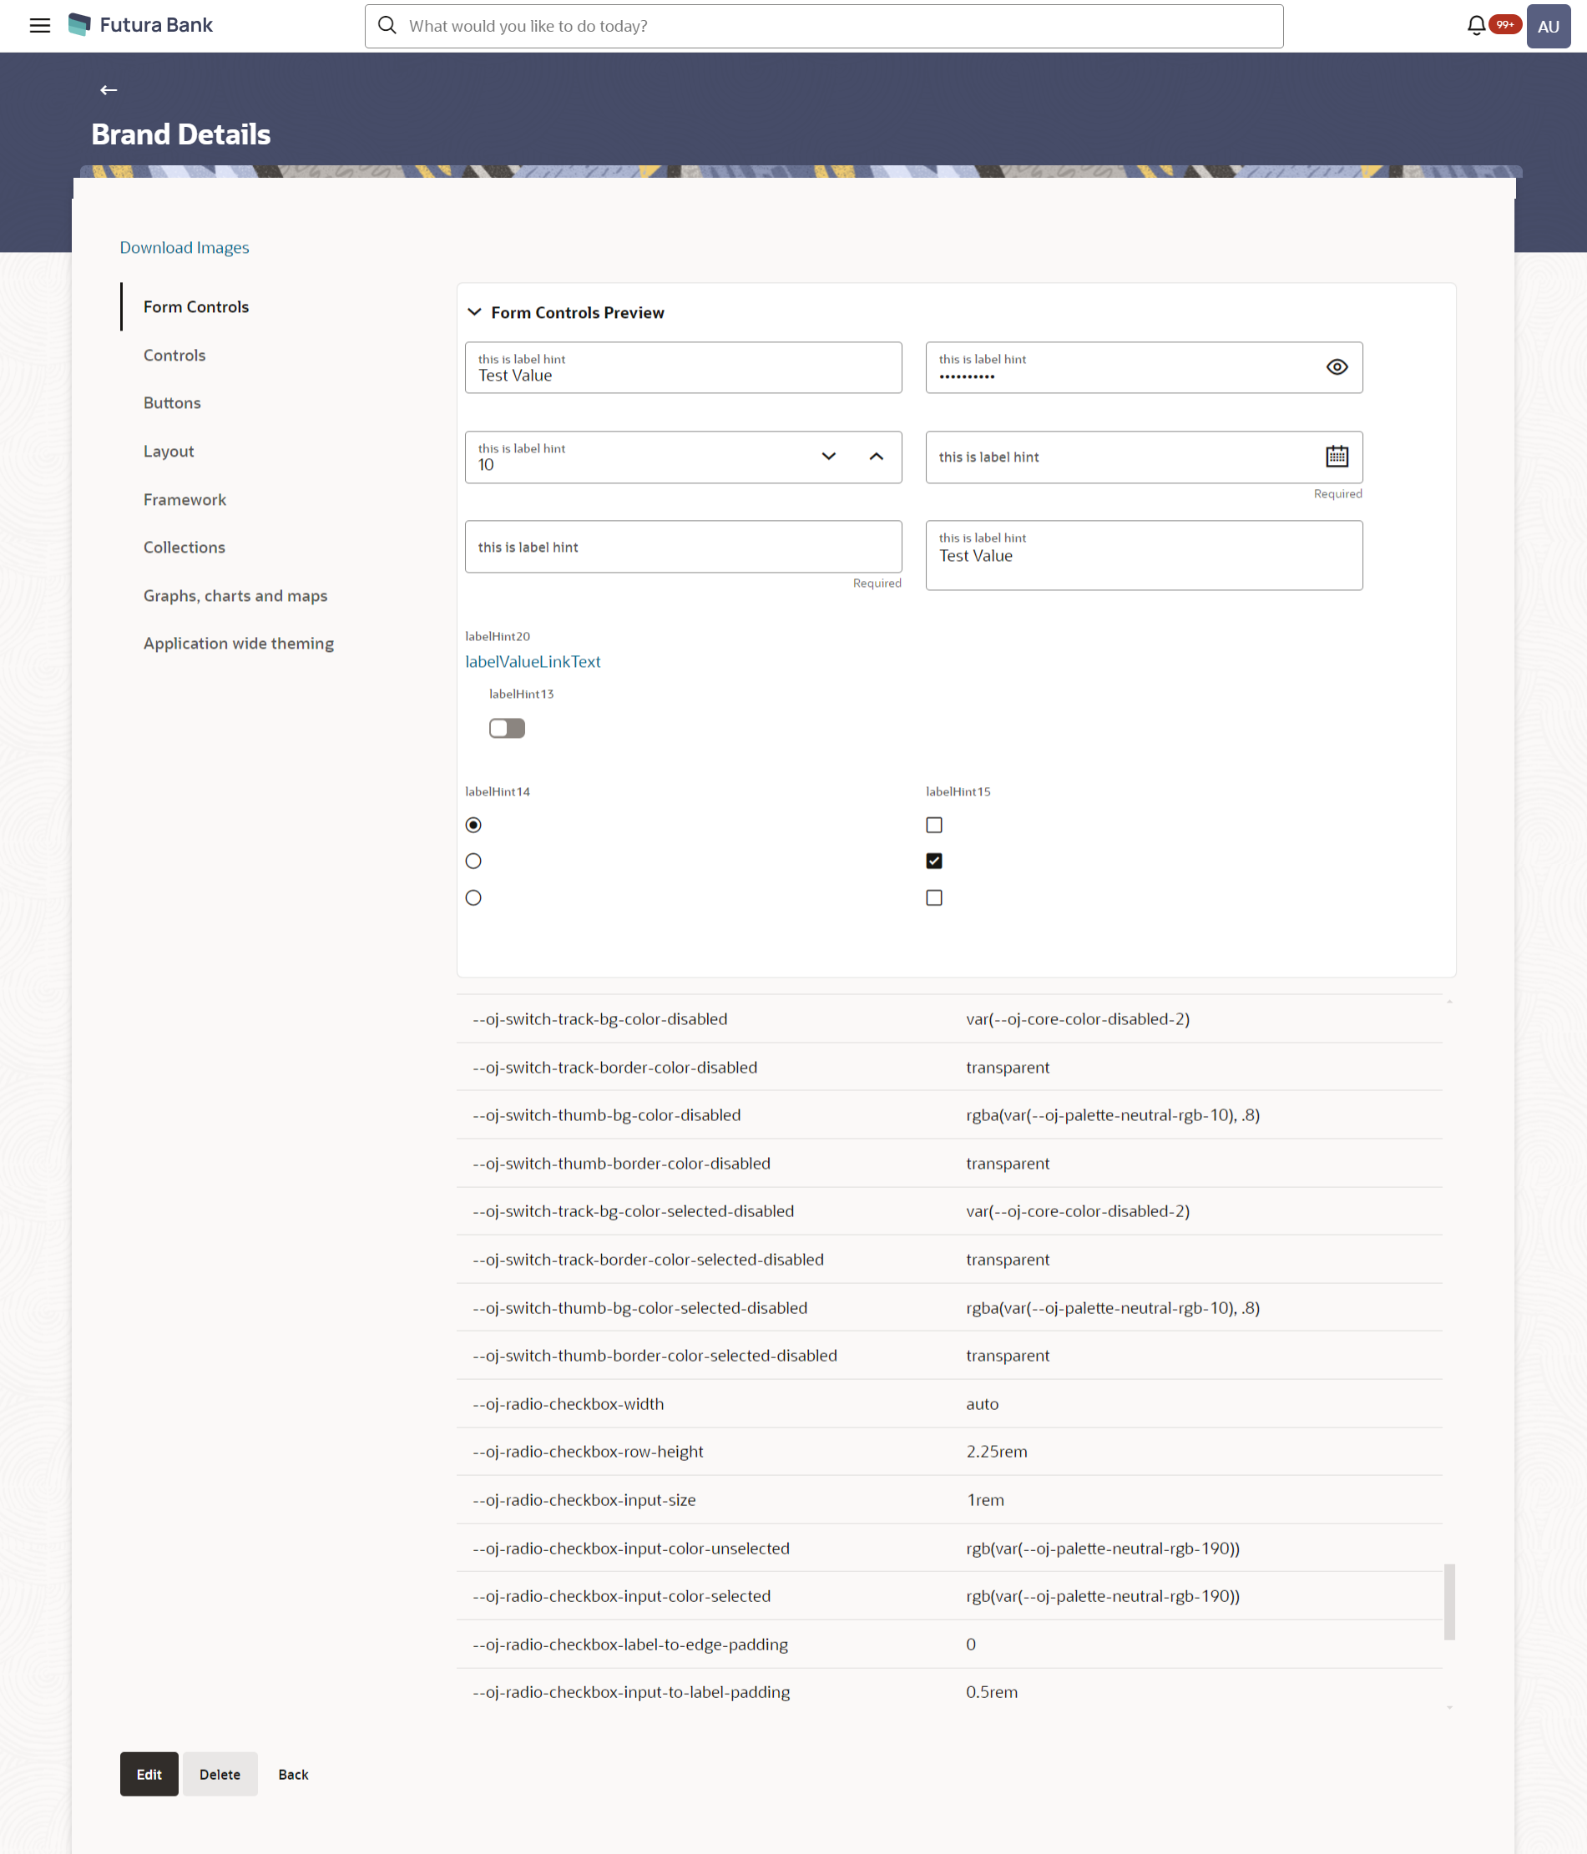Image resolution: width=1587 pixels, height=1854 pixels.
Task: Select the Layout tab
Action: (x=169, y=451)
